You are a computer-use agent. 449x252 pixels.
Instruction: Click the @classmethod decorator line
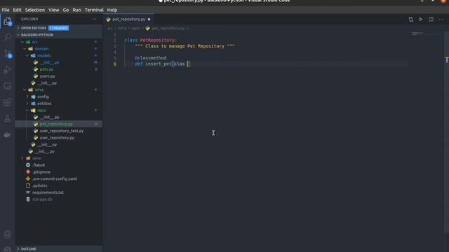[x=150, y=57]
